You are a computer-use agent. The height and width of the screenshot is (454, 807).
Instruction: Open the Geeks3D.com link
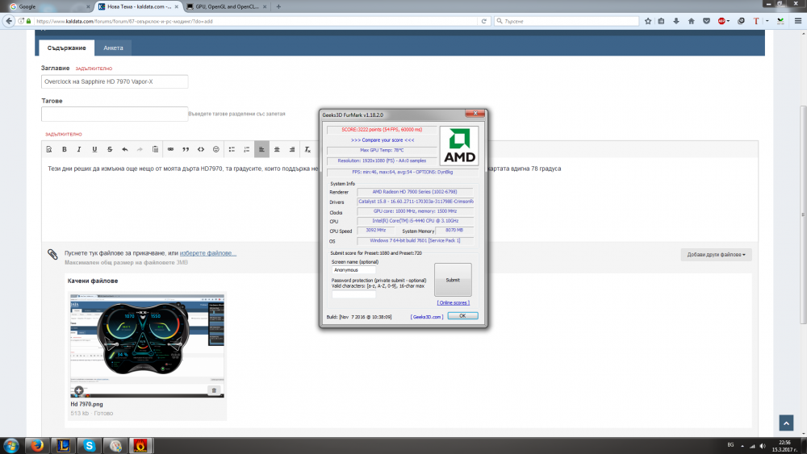point(427,317)
